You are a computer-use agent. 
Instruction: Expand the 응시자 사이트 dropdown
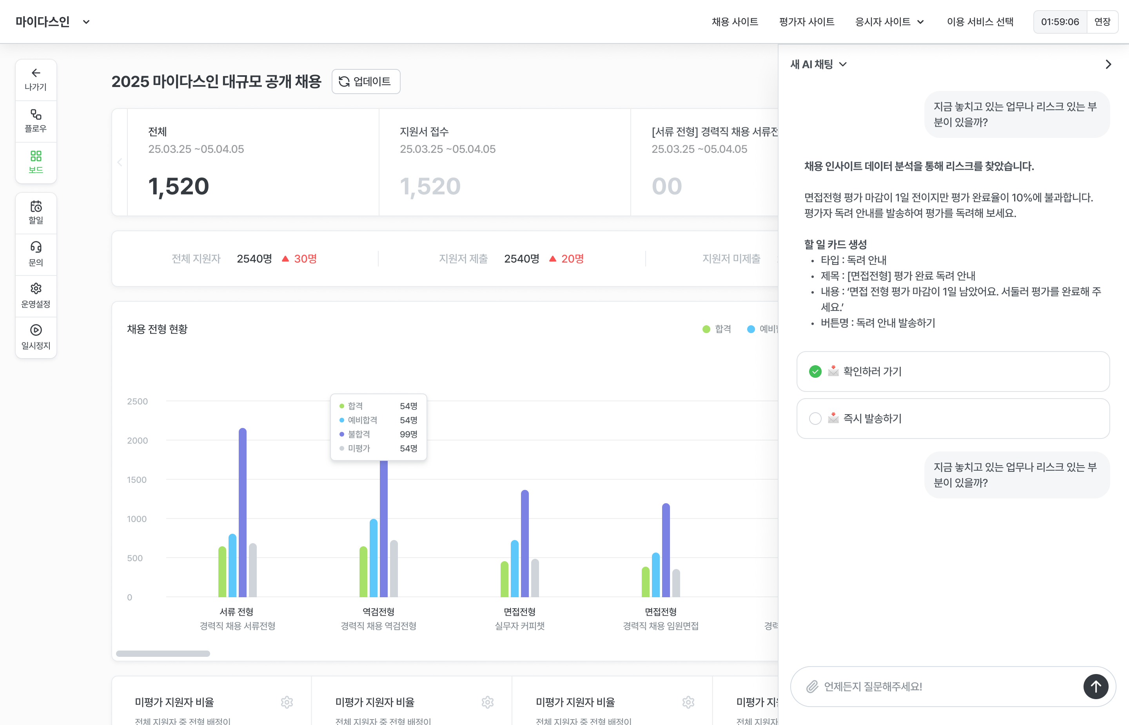click(890, 22)
